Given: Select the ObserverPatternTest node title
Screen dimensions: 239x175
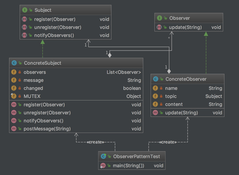Looking at the screenshot, I should (136, 156).
